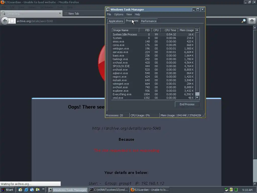Click the Task Manager title bar icon
The image size is (257, 193).
[108, 10]
